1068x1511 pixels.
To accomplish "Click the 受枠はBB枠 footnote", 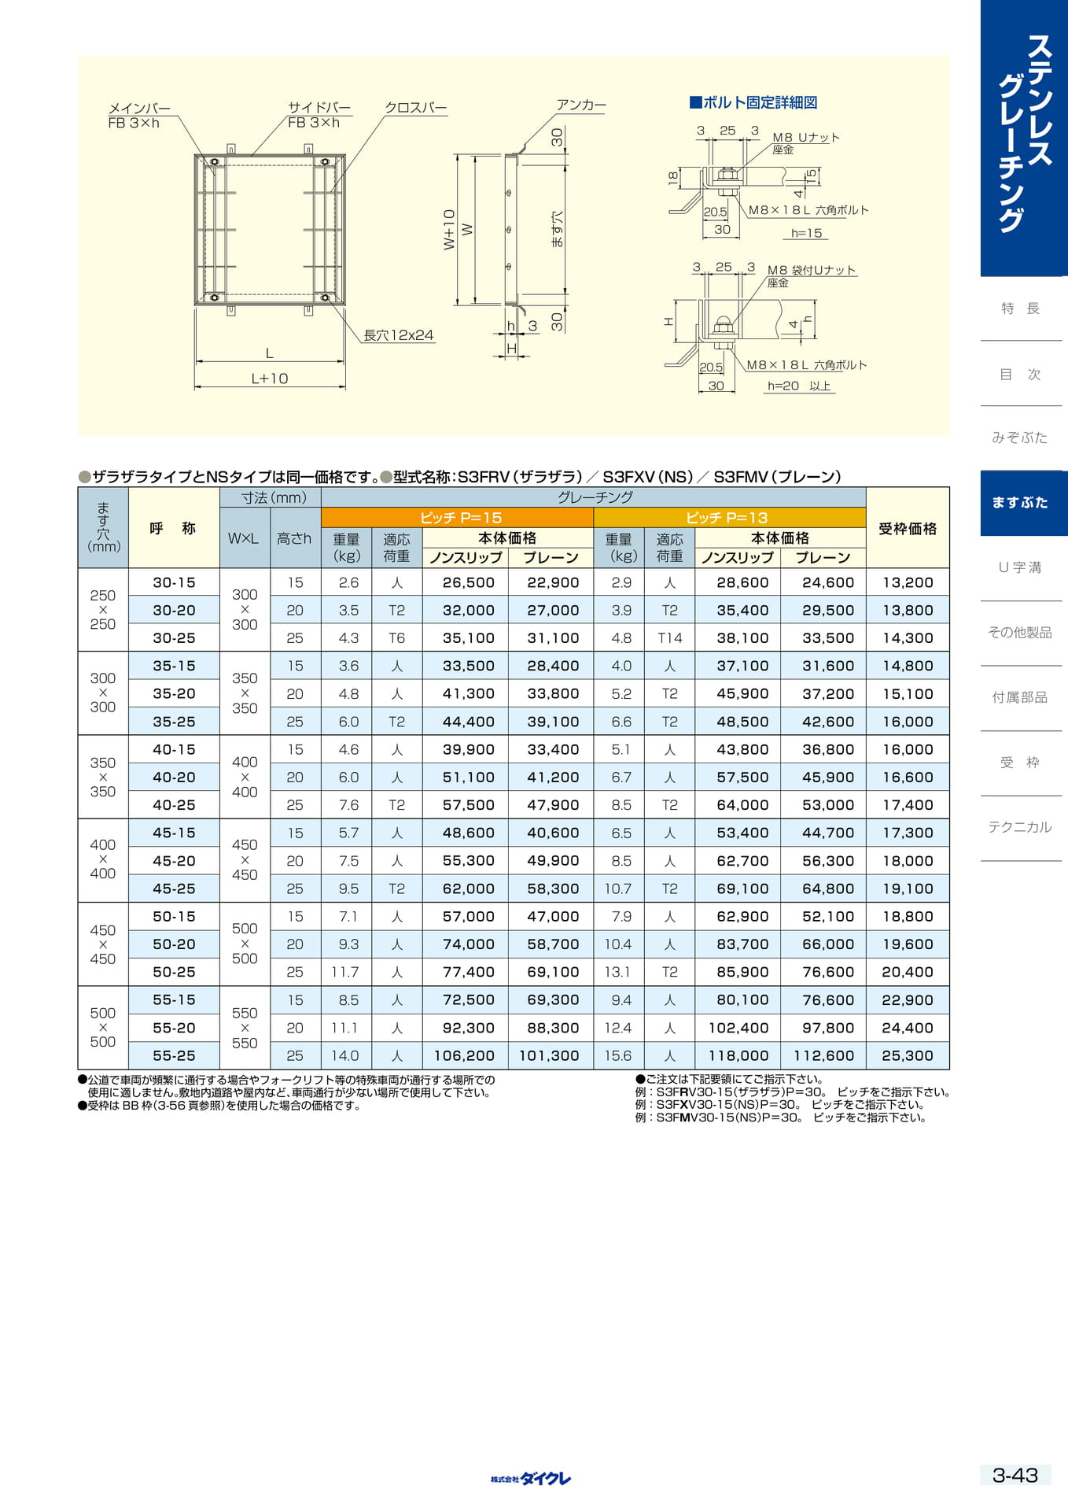I will click(219, 1106).
